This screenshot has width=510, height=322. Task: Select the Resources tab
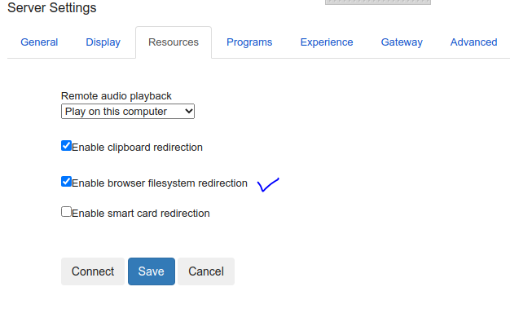174,42
